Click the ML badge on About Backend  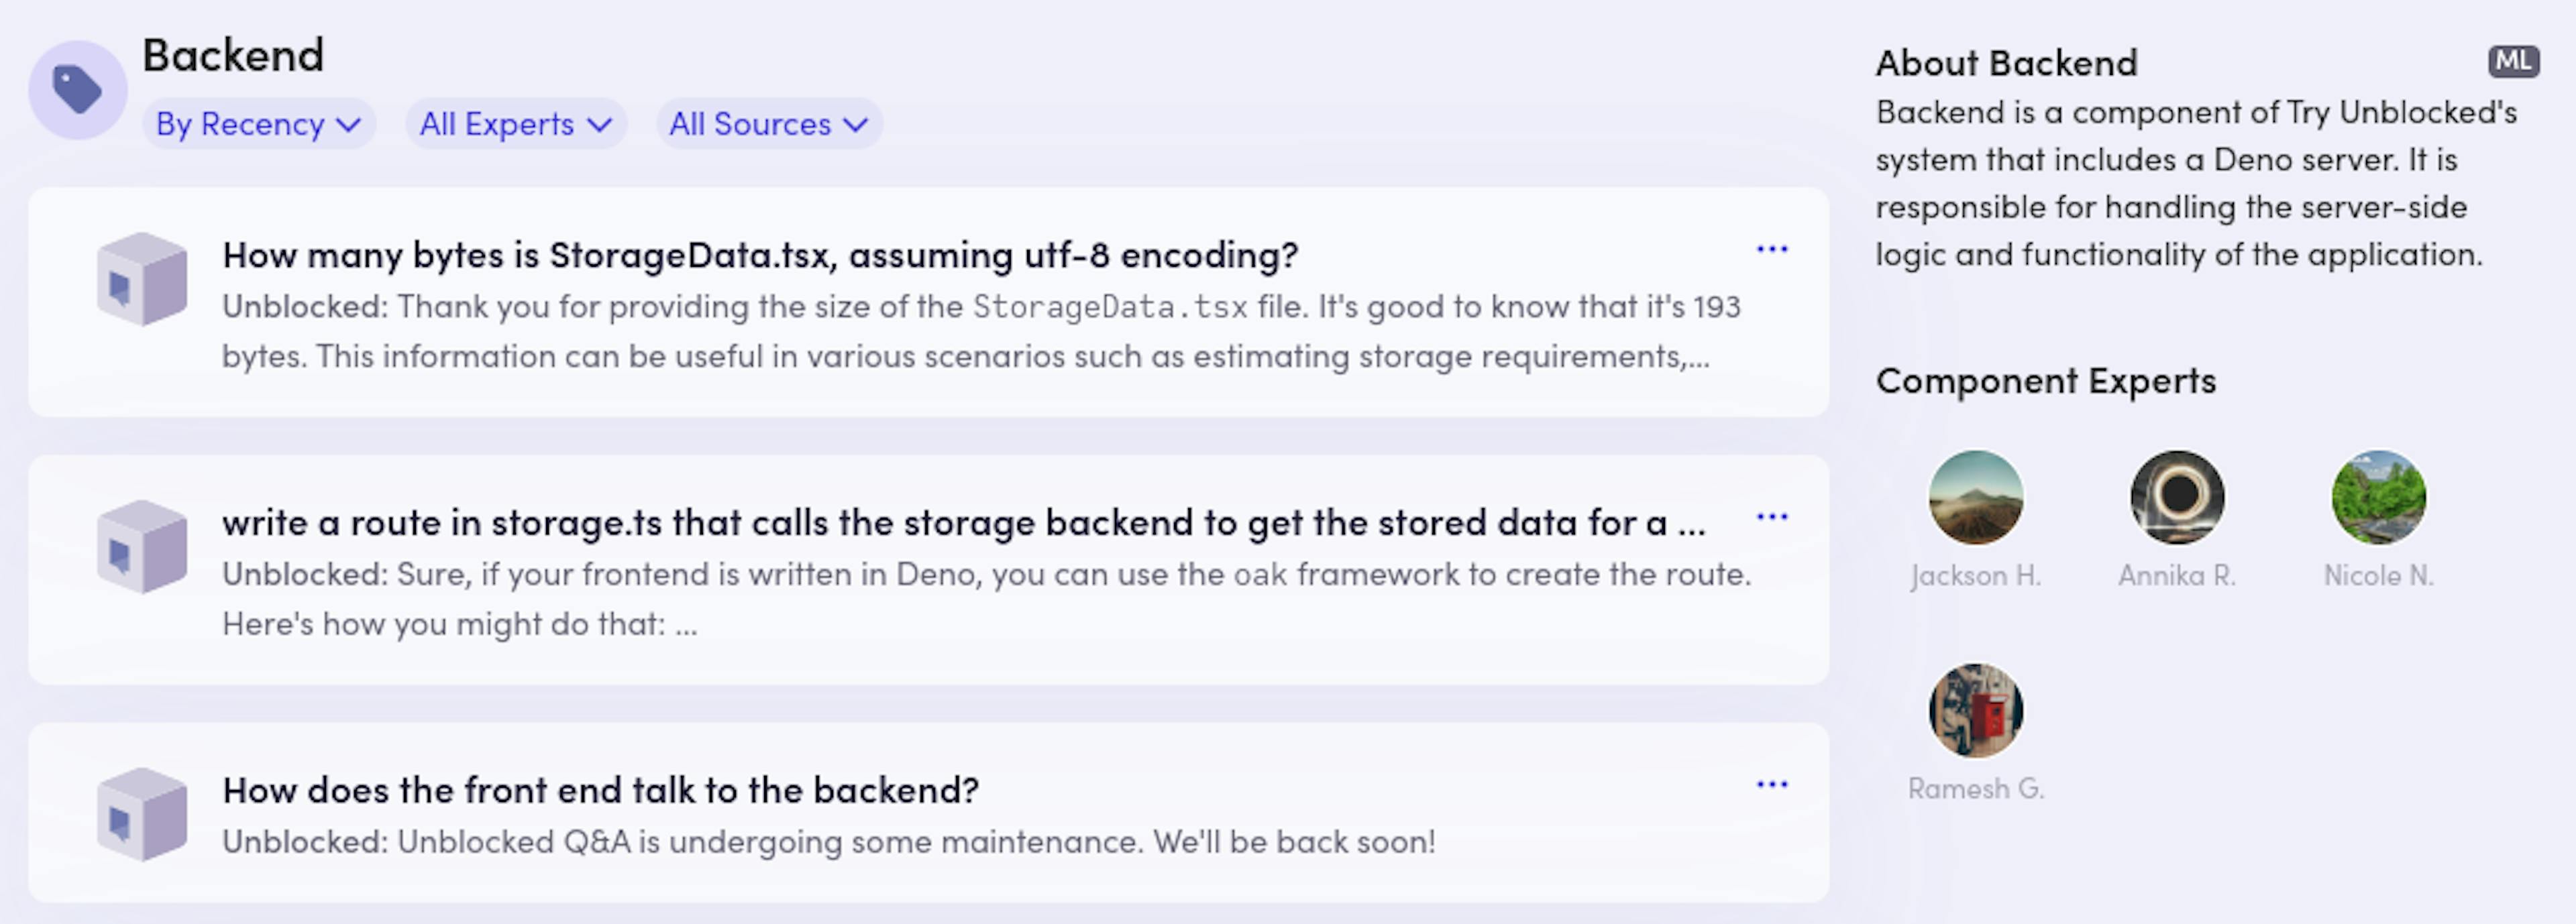pyautogui.click(x=2509, y=62)
